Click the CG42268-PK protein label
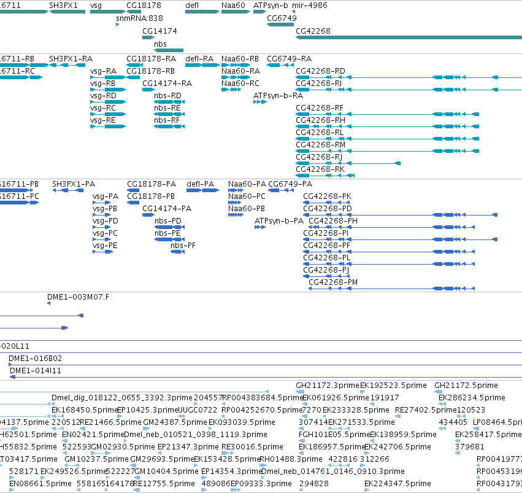Viewport: 522px width, 493px height. pos(328,196)
